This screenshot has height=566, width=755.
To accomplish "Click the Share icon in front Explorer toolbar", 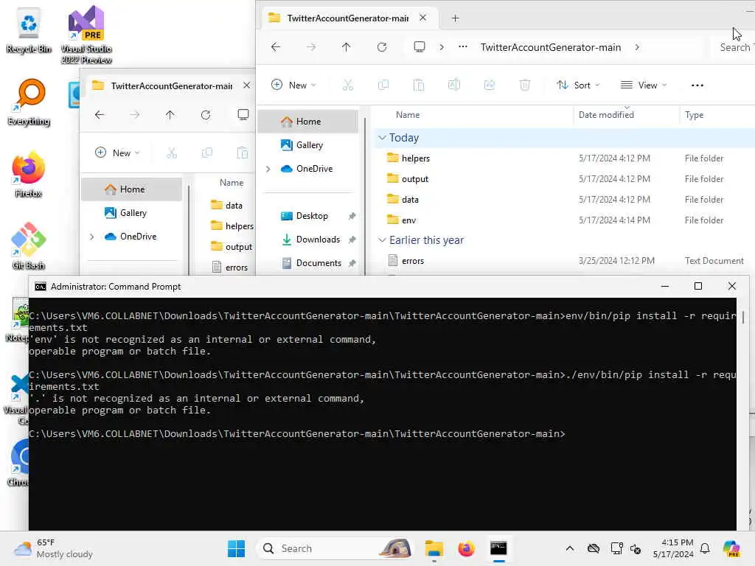I will tap(490, 85).
